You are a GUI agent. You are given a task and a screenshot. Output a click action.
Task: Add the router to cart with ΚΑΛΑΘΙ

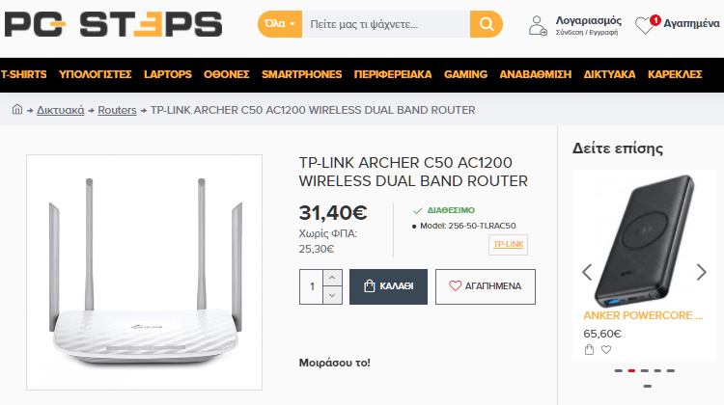click(388, 286)
